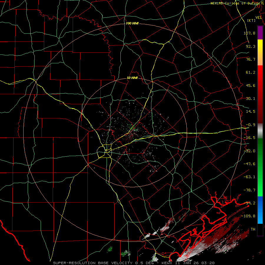Select the 45.6 velocity scale value

coord(251,85)
